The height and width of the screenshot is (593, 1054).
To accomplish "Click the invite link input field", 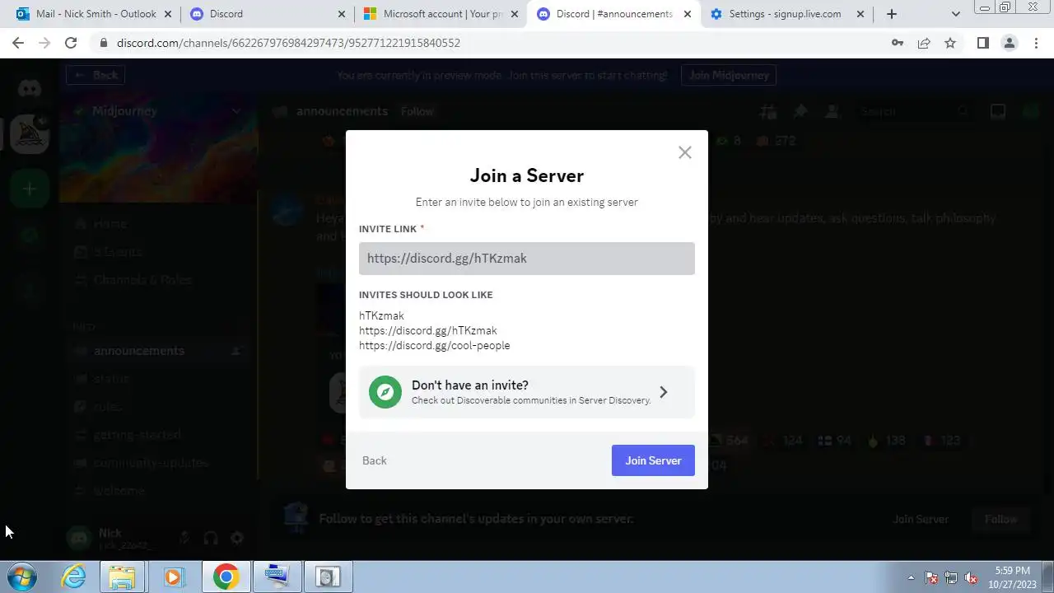I will point(527,259).
